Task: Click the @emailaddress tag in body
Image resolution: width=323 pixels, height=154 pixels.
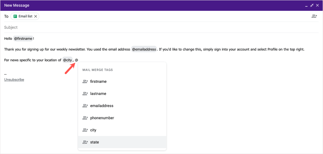Action: tap(144, 50)
